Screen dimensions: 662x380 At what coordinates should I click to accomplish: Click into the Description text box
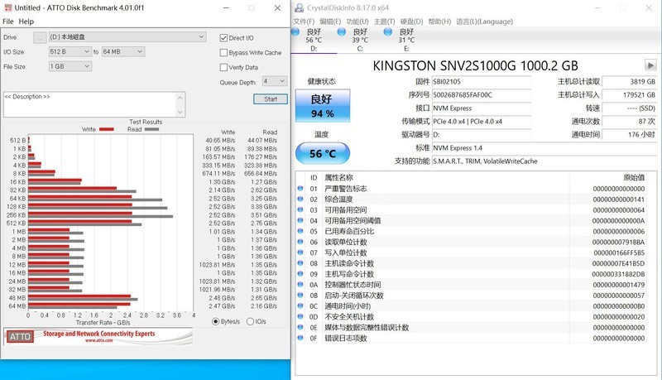(90, 104)
